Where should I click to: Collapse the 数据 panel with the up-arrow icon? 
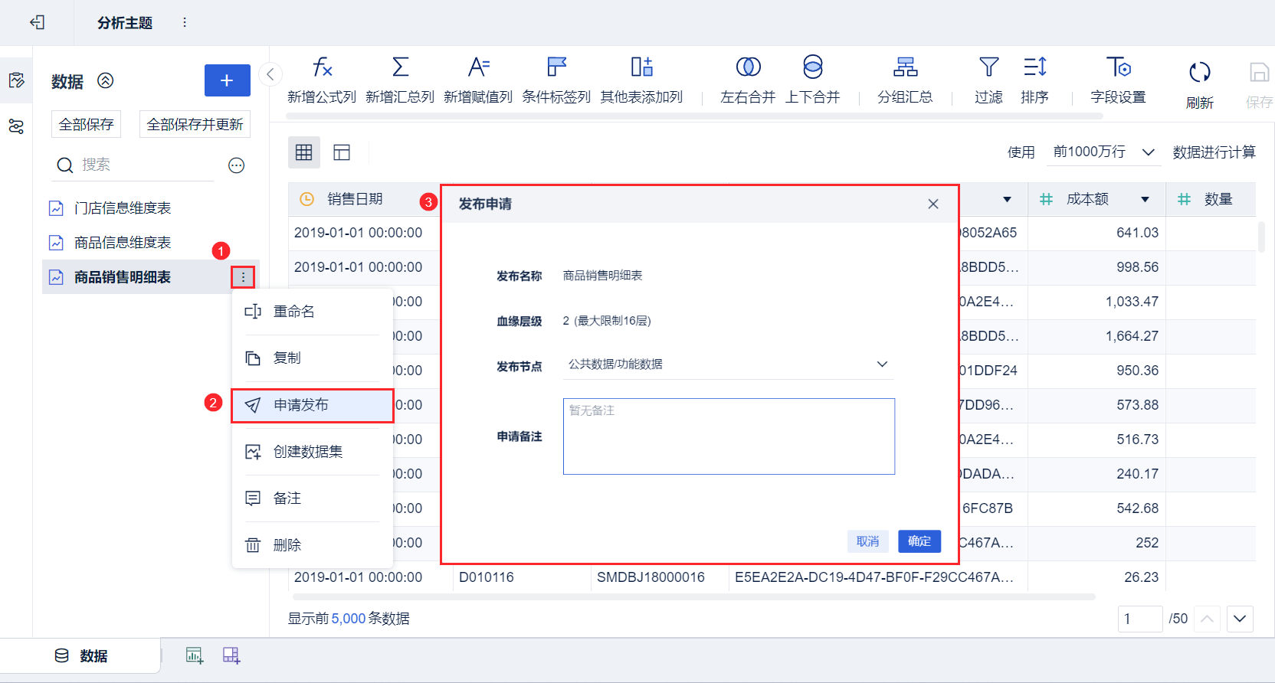pos(106,80)
